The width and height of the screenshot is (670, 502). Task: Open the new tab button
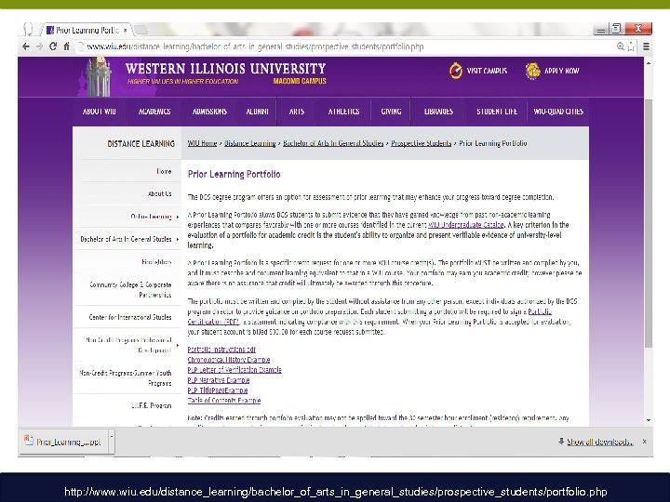(x=141, y=30)
